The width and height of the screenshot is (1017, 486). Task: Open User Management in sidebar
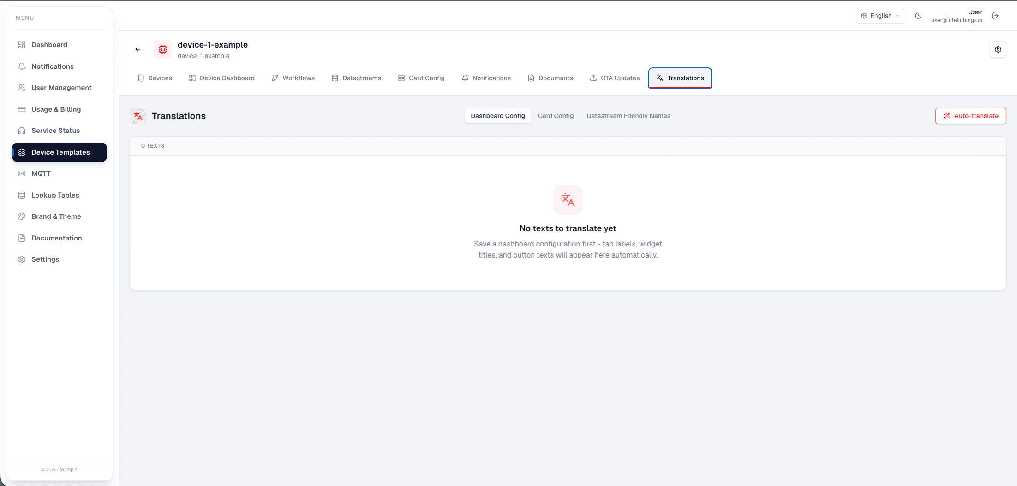pyautogui.click(x=60, y=88)
